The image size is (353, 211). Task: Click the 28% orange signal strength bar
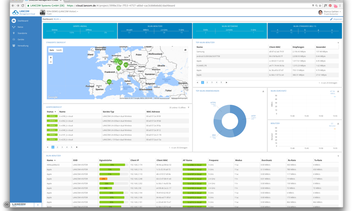pos(103,179)
